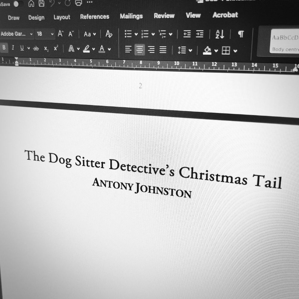Select Center alignment

pos(140,50)
